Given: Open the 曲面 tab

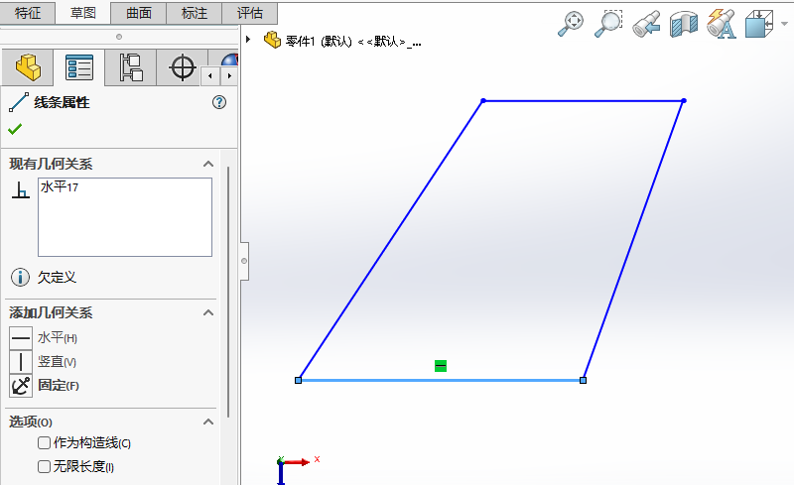Looking at the screenshot, I should tap(139, 13).
